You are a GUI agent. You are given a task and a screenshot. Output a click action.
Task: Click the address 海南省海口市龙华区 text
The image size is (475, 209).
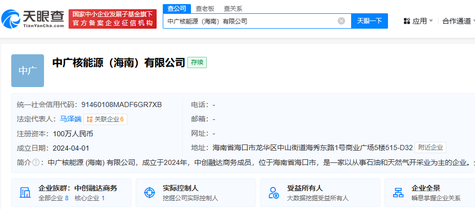pos(313,148)
